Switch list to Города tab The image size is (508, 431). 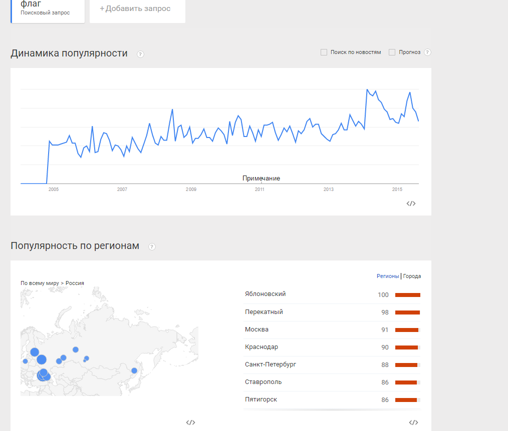point(412,276)
